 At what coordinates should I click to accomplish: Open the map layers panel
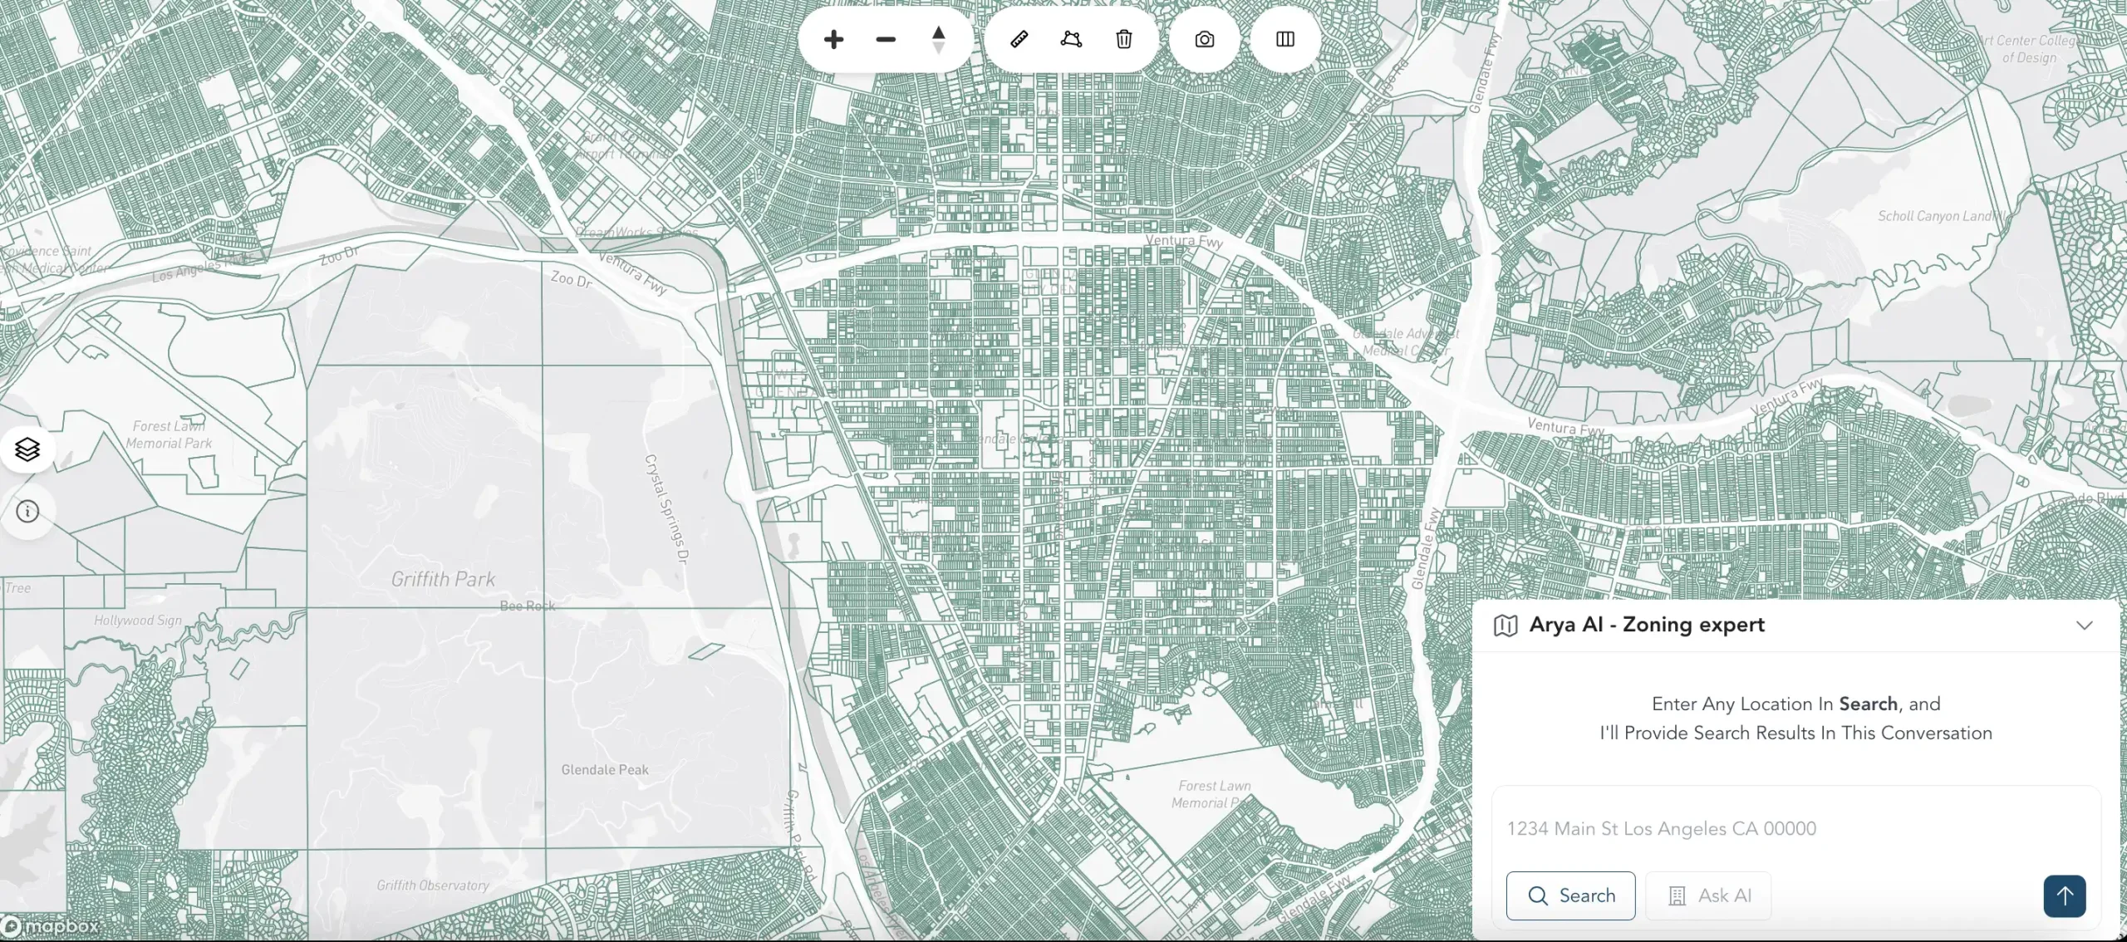point(28,449)
